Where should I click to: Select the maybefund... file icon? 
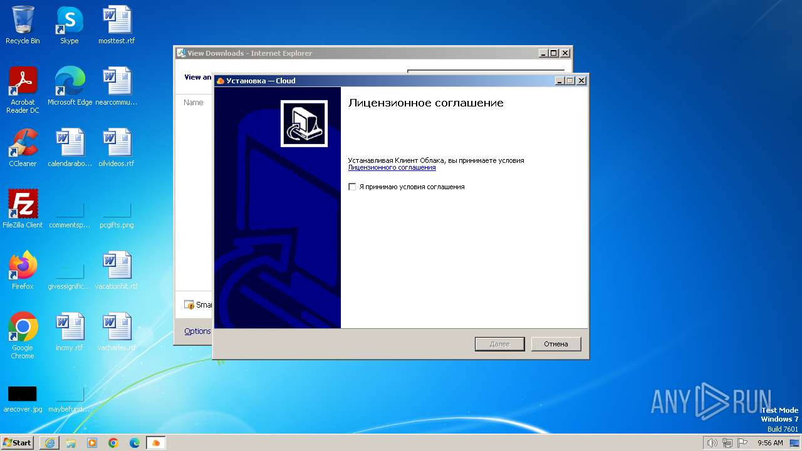point(70,398)
